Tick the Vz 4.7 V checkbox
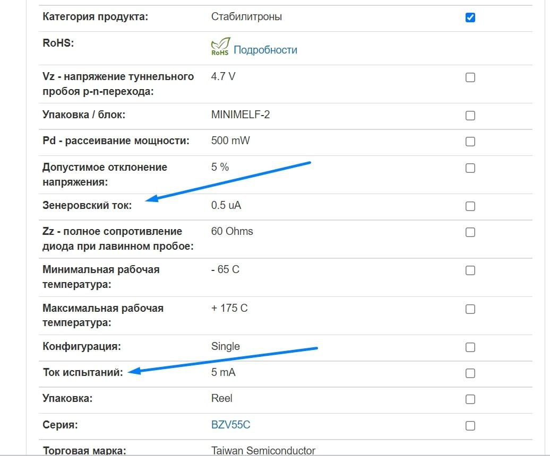Image resolution: width=550 pixels, height=456 pixels. 470,77
